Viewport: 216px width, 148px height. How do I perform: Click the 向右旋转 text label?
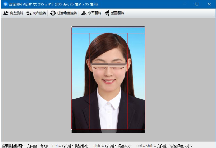(39, 13)
